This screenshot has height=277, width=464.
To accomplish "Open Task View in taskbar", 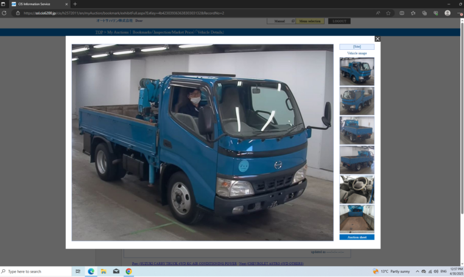I will tap(78, 272).
